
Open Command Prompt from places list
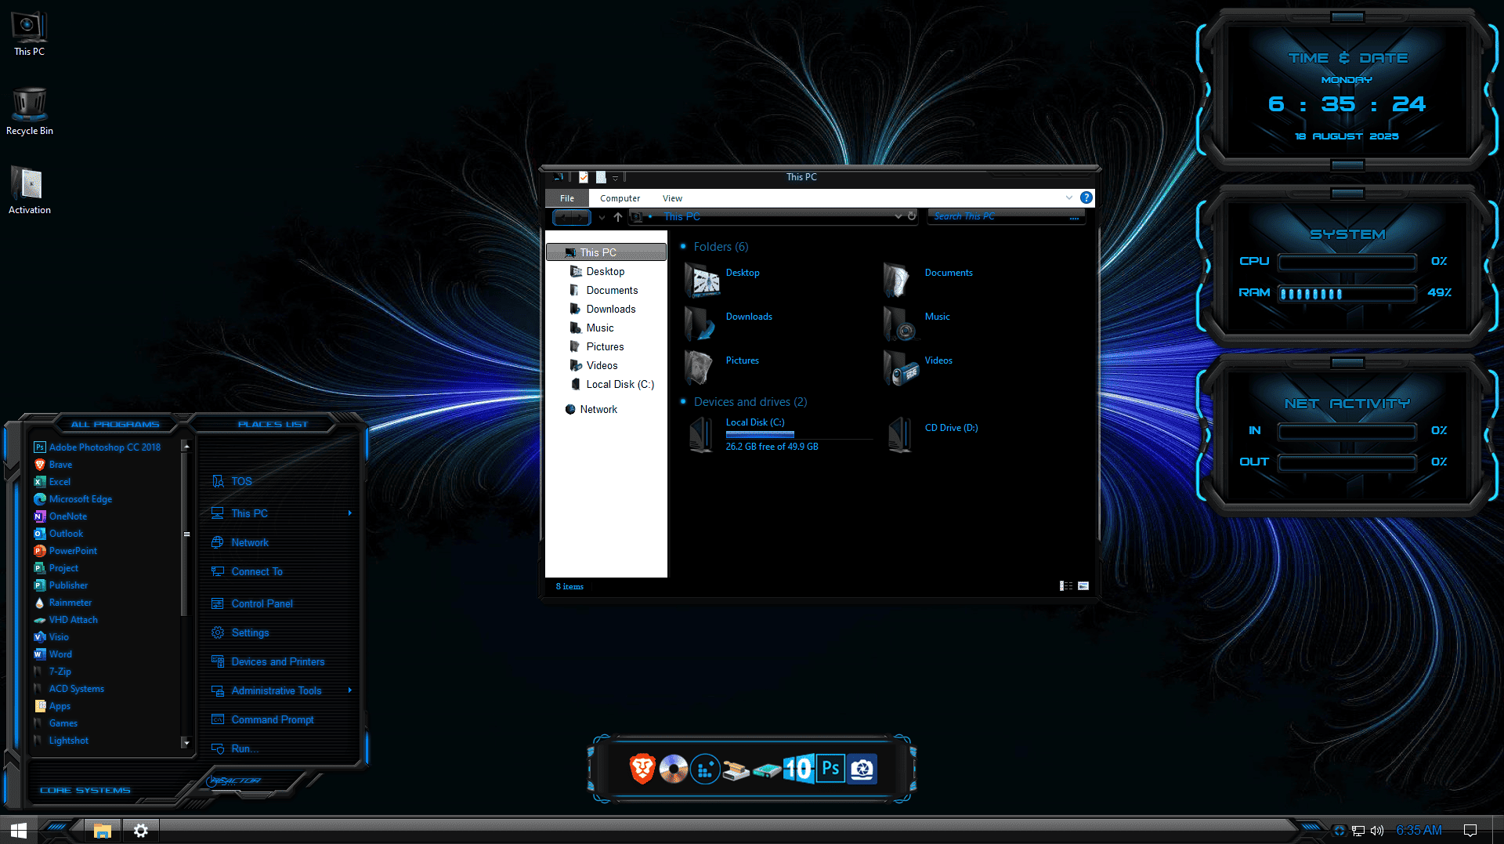272,719
